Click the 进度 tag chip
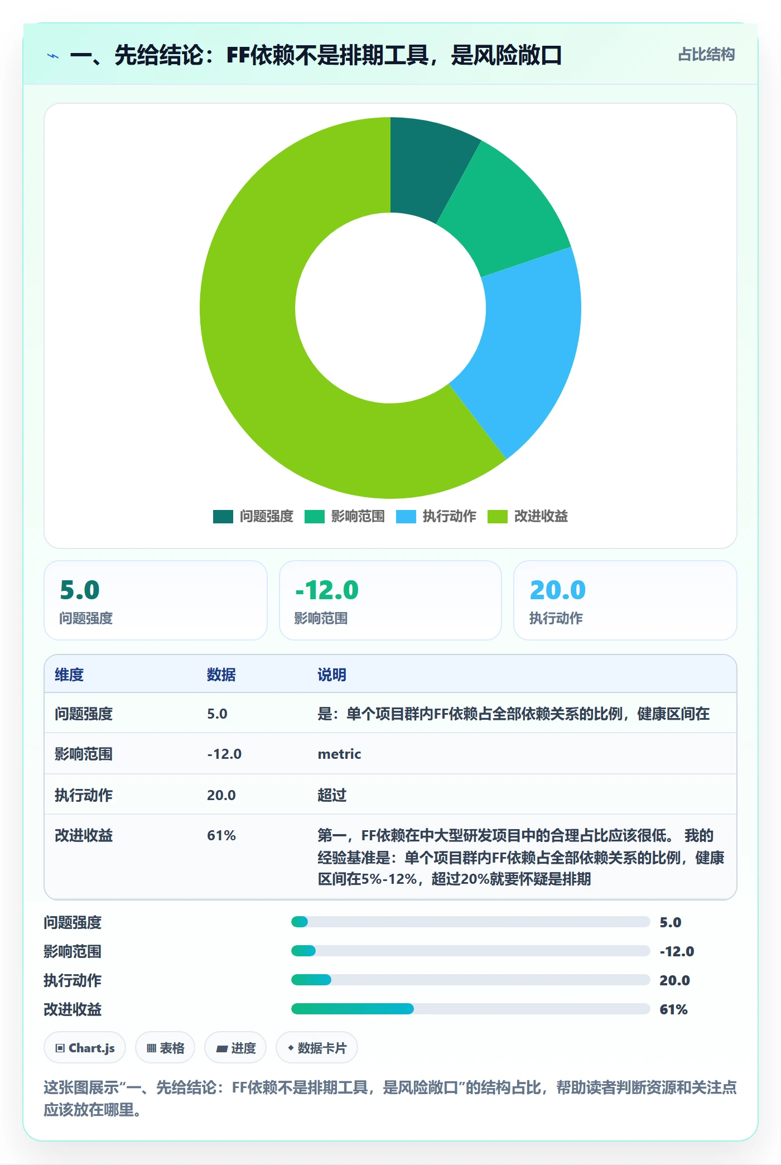Screen dimensions: 781x1165 click(235, 1048)
